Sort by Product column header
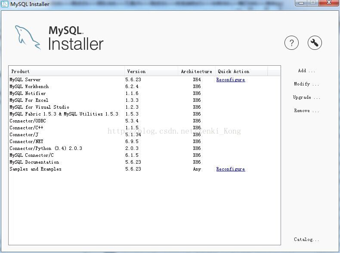Screen dimensions: 340x253 coord(67,71)
